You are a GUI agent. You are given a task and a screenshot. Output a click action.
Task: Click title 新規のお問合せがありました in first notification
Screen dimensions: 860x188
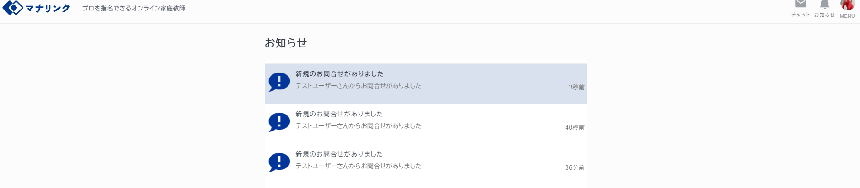tap(339, 74)
